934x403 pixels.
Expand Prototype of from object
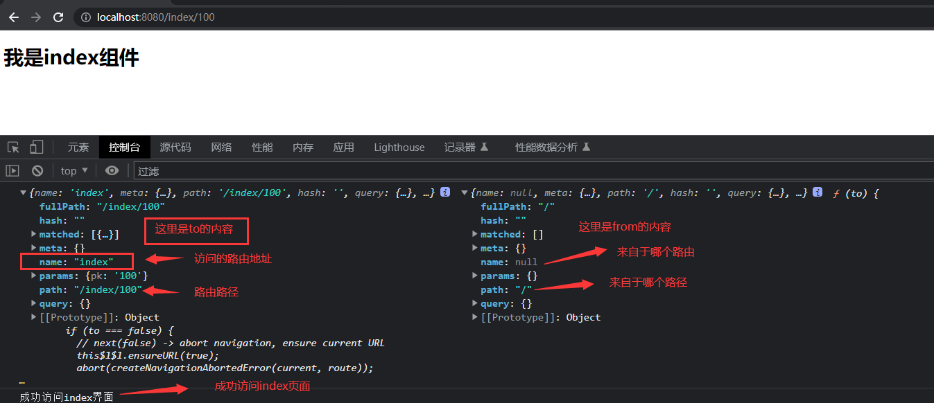pyautogui.click(x=475, y=317)
